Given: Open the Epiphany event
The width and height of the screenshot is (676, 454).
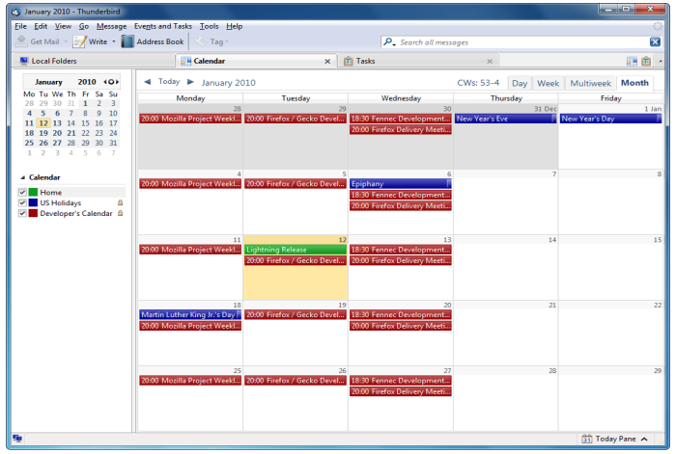Looking at the screenshot, I should (x=401, y=184).
